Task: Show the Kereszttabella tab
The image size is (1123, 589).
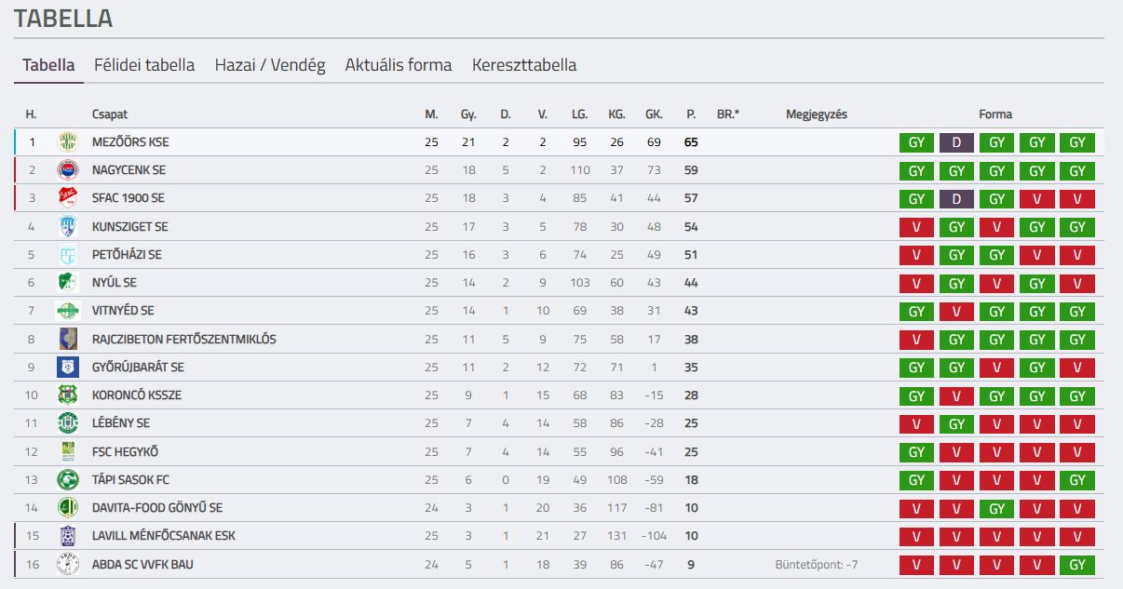Action: [x=524, y=65]
